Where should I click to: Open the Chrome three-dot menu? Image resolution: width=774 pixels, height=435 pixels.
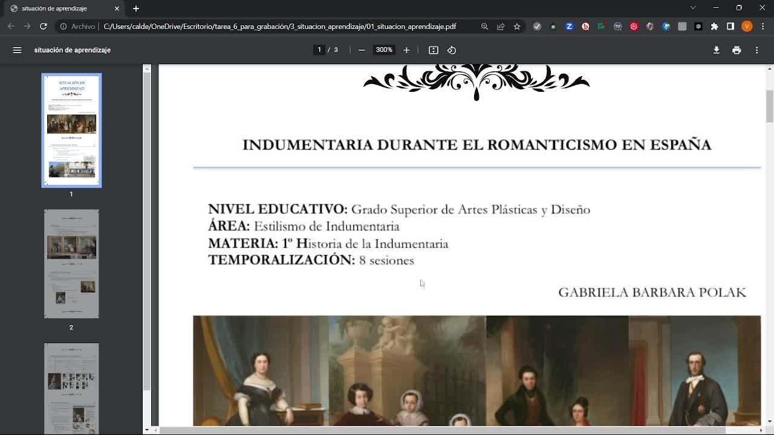click(763, 27)
